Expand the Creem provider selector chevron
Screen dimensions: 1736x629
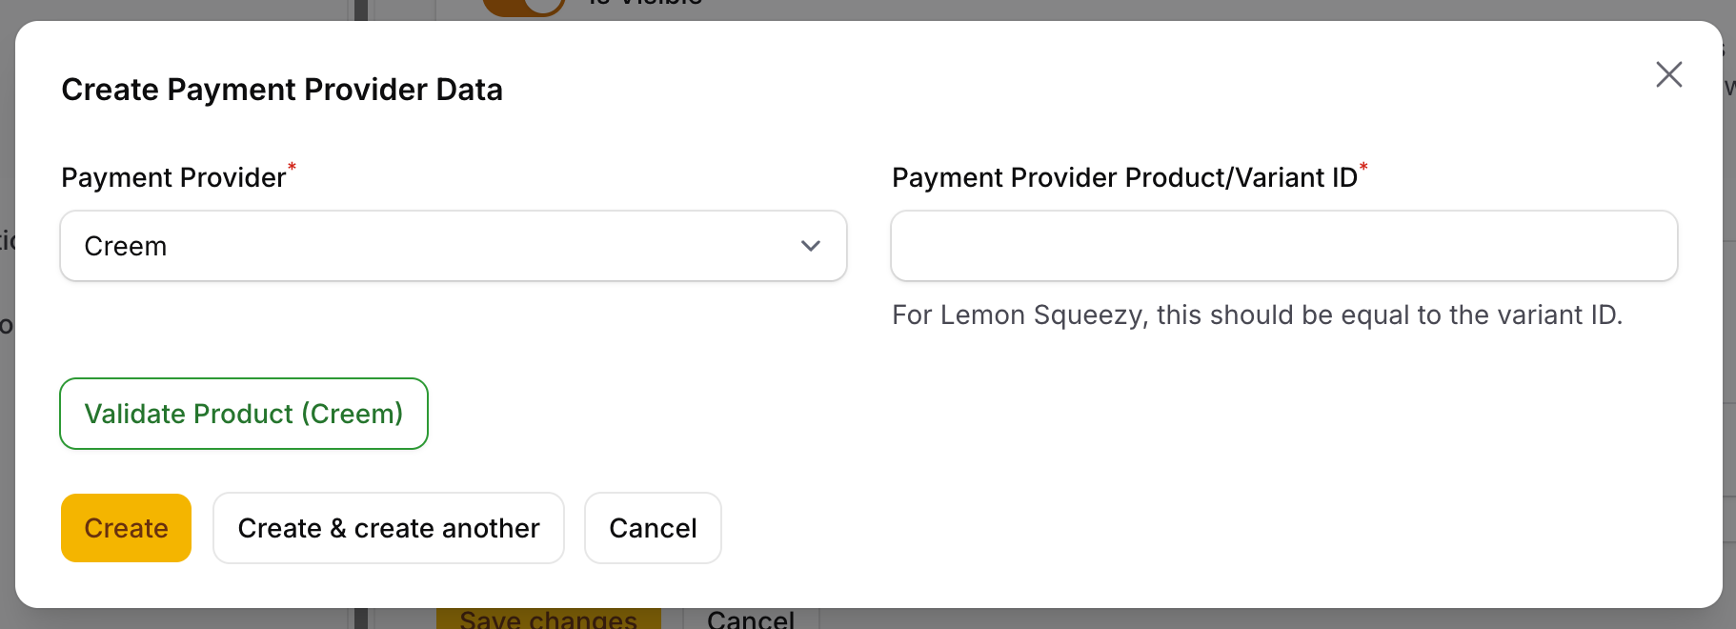tap(810, 246)
